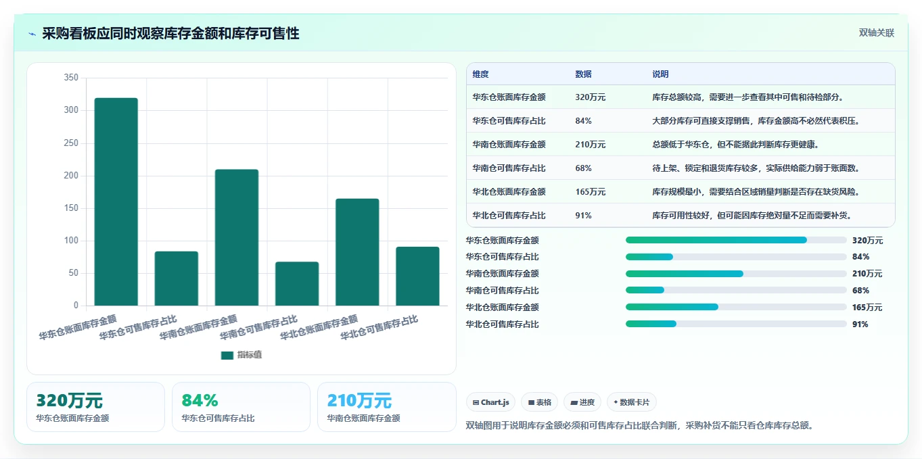Click the 数据卡片 tag chip
This screenshot has height=459, width=922.
[632, 402]
